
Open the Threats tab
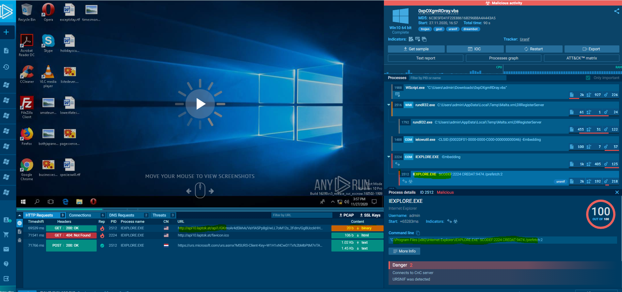coord(163,215)
